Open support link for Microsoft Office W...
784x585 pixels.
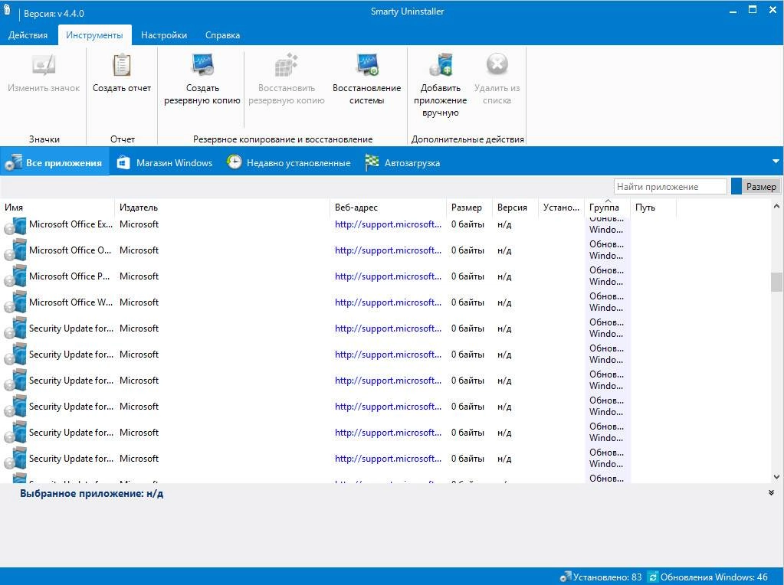pos(388,302)
